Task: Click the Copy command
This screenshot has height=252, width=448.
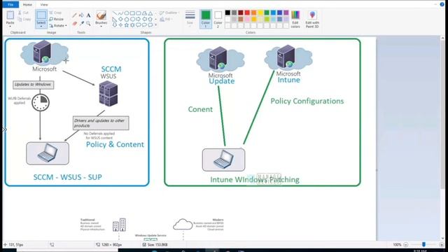Action: click(24, 20)
